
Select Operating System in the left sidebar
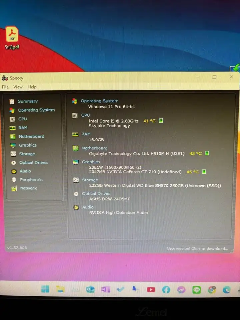(36, 110)
